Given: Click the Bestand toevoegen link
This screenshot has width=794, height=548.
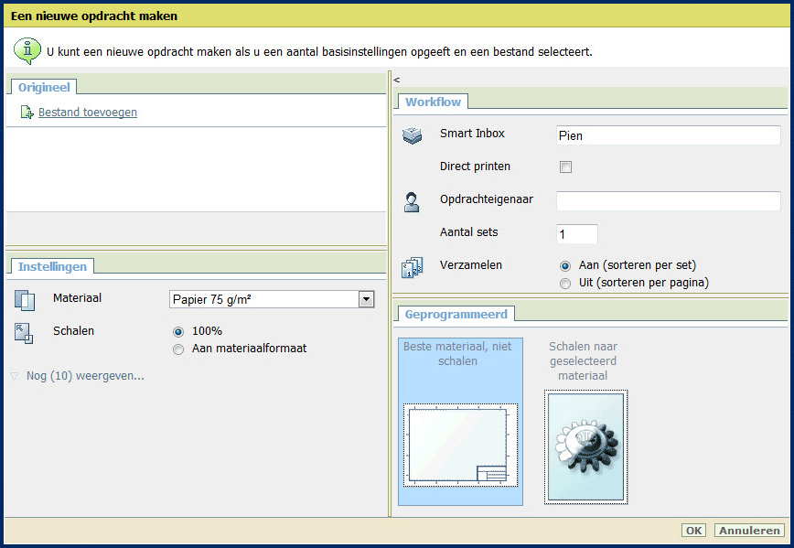Looking at the screenshot, I should 88,113.
